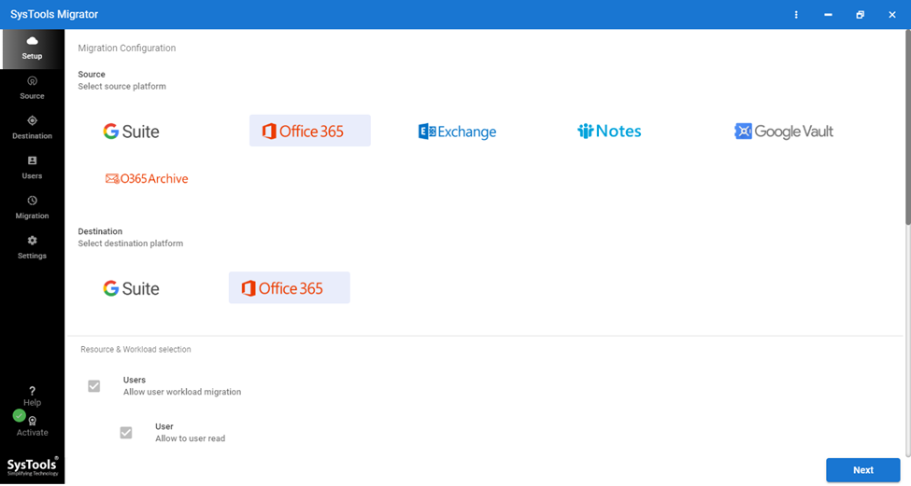Click the 'Select destination platform' text
911x486 pixels.
click(x=131, y=243)
